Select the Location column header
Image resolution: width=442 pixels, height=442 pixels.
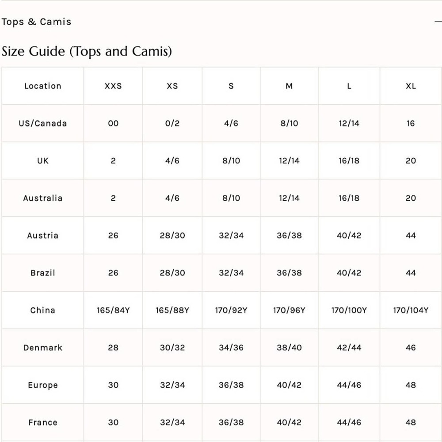[42, 86]
